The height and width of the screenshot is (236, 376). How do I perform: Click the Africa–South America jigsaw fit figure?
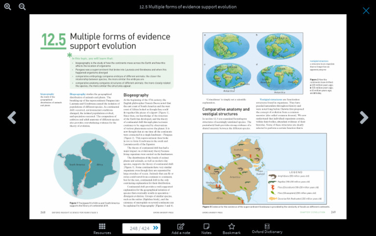pos(87,166)
